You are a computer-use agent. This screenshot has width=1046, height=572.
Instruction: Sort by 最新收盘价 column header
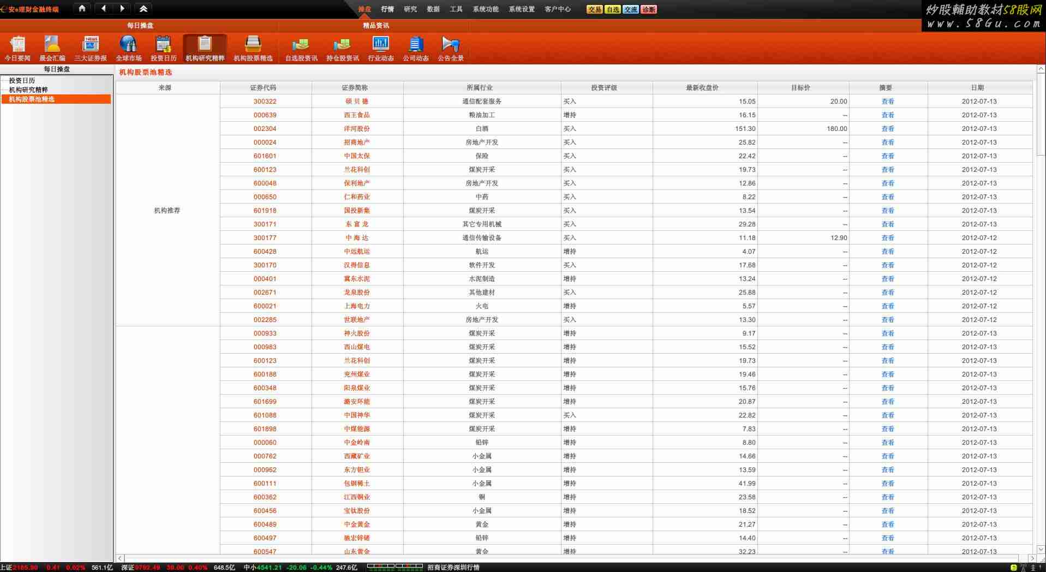point(704,88)
